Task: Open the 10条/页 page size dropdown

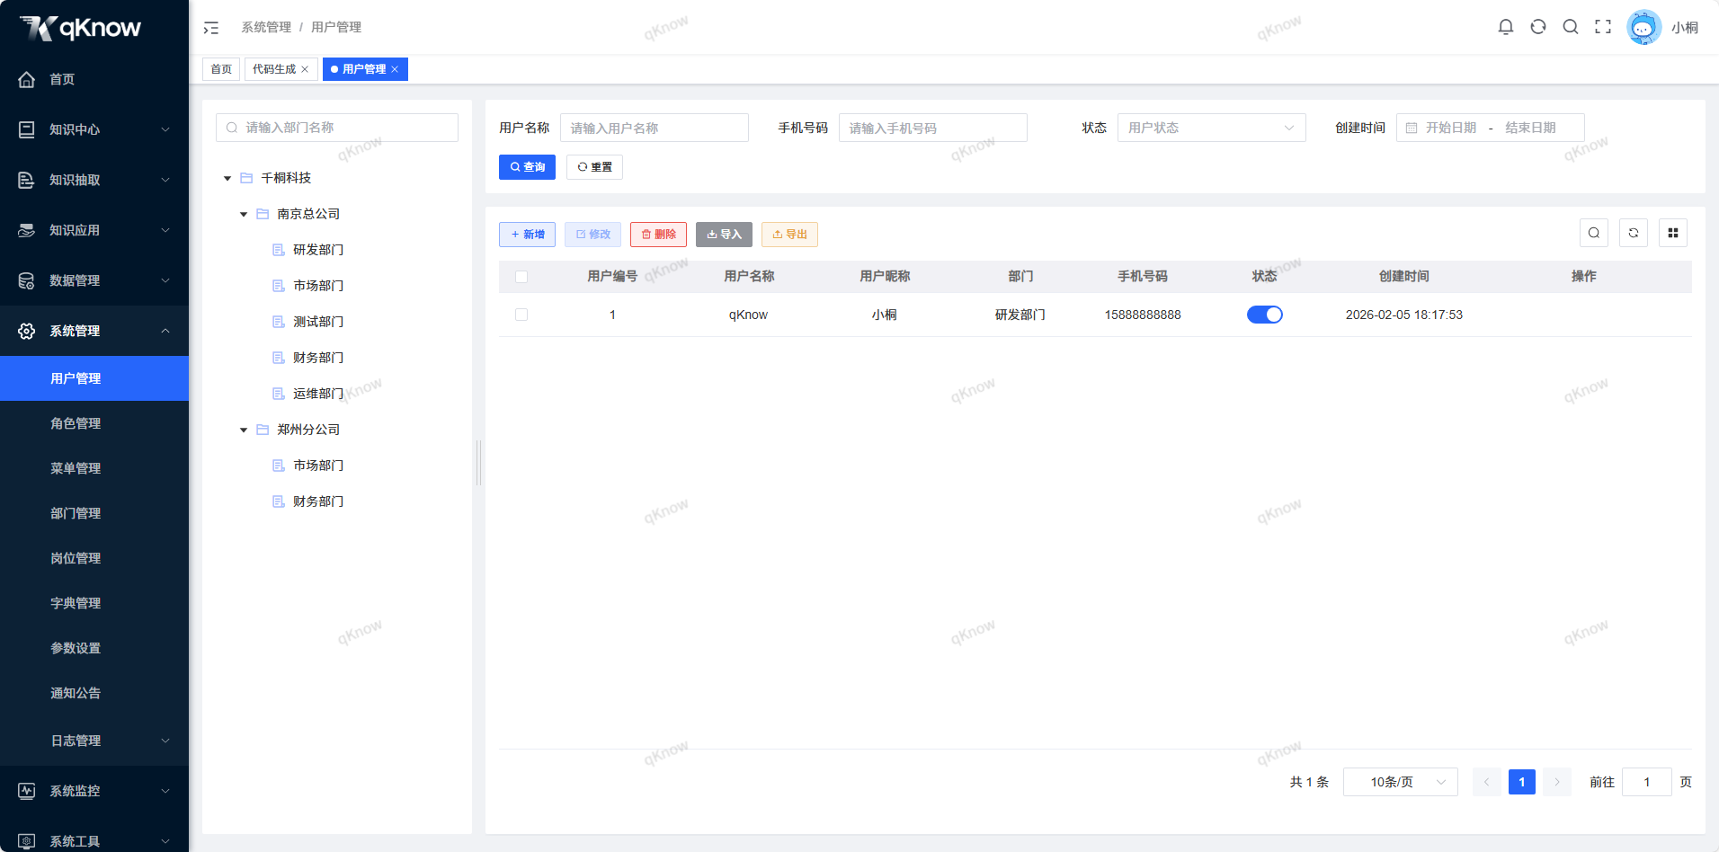Action: point(1400,782)
